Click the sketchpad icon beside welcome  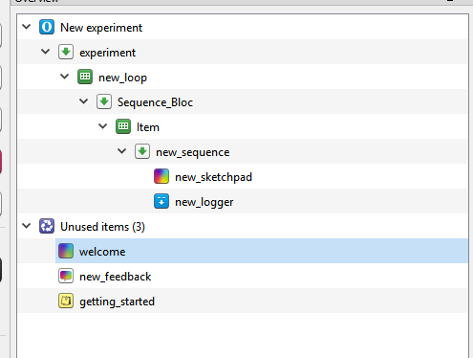[66, 251]
